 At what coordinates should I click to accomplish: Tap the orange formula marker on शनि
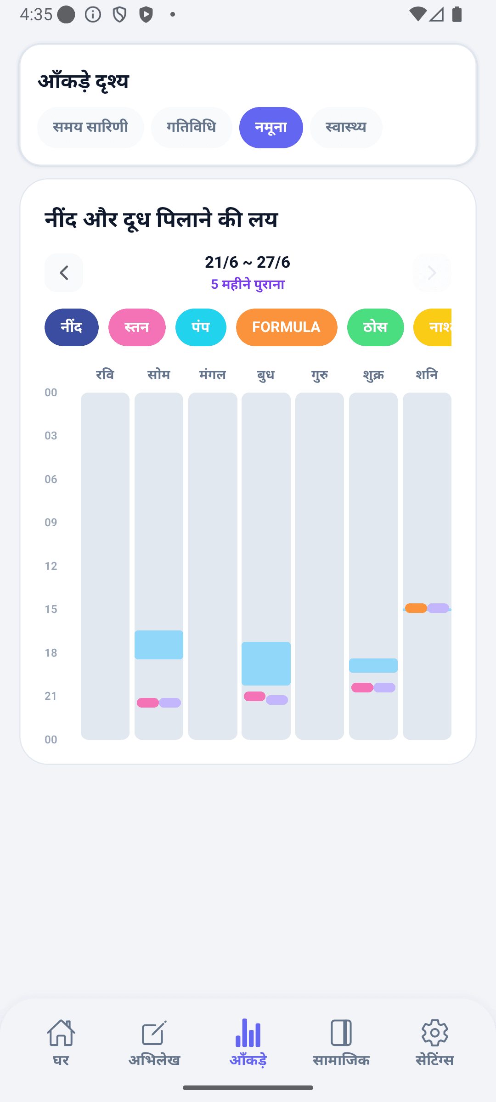[416, 608]
